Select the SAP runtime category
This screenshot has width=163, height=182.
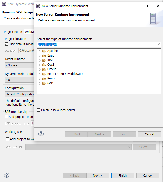point(50,83)
